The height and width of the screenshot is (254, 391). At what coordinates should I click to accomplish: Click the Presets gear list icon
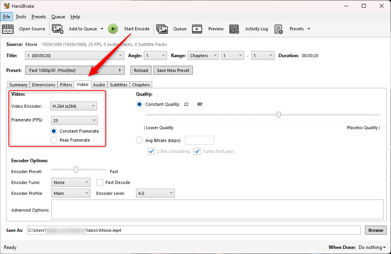pos(278,29)
